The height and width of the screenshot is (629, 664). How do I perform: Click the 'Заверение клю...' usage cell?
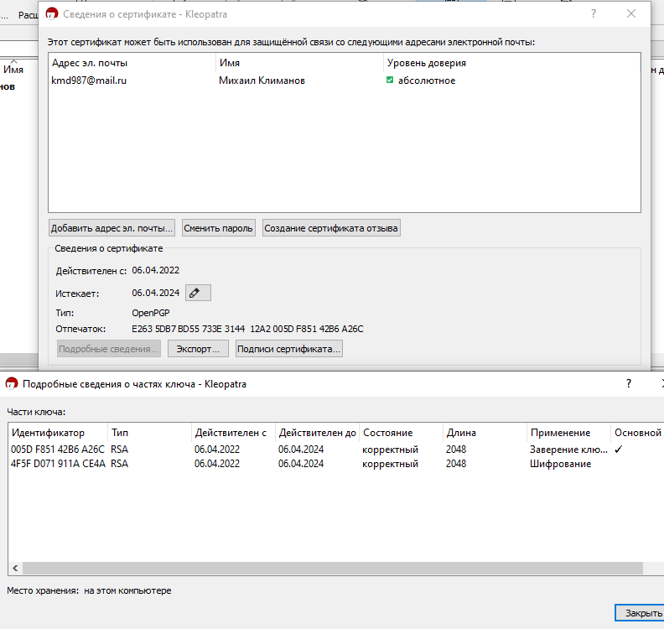point(568,450)
